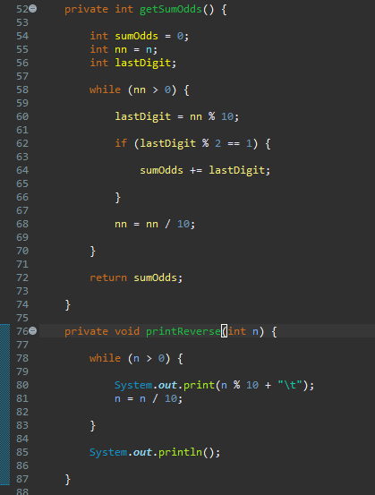Click 'n = n / 10;' statement

click(x=149, y=398)
